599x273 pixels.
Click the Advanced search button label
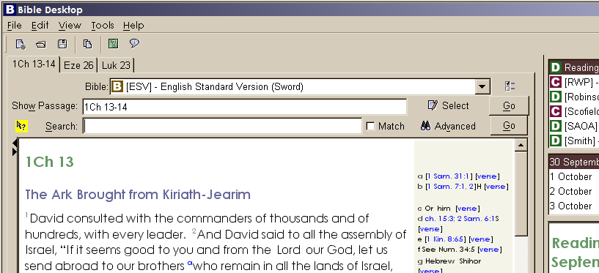coord(455,126)
